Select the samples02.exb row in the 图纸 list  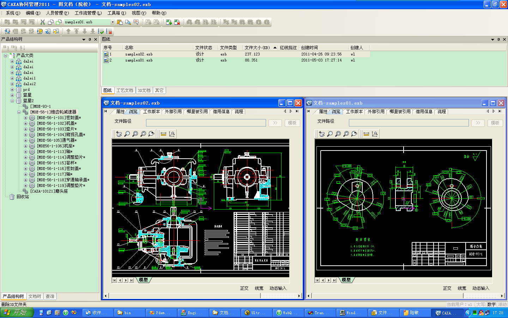click(236, 54)
